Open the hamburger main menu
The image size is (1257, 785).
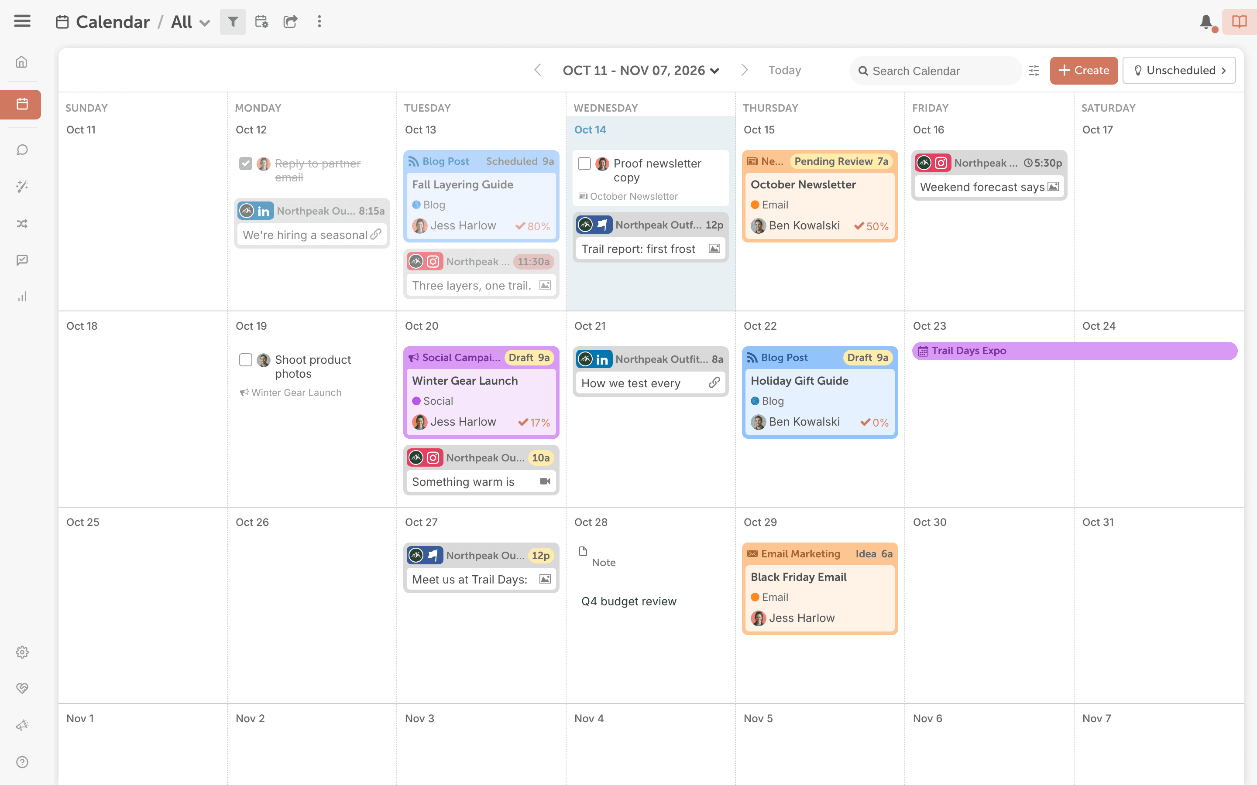(x=22, y=21)
